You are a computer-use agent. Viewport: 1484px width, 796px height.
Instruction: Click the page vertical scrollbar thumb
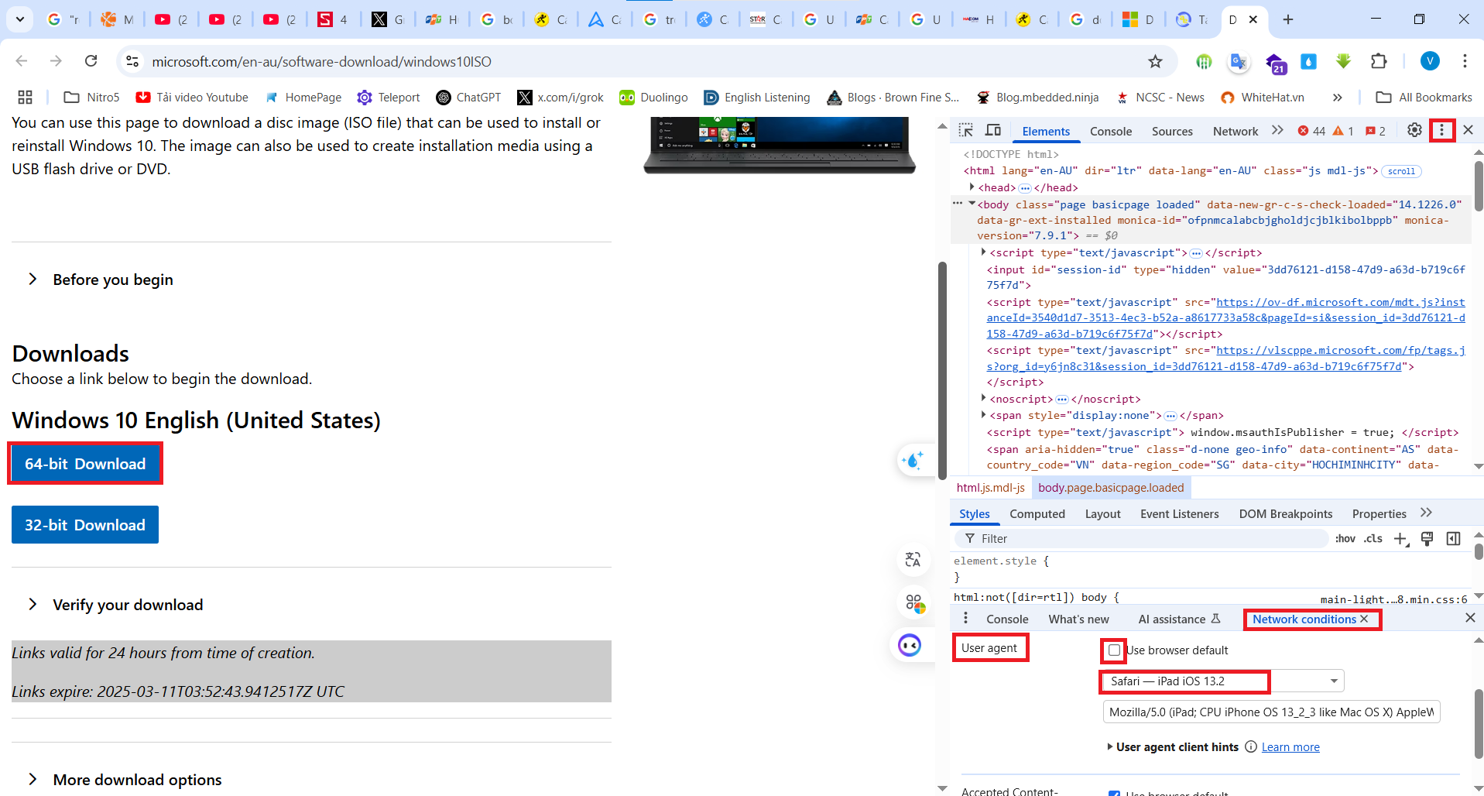click(942, 370)
